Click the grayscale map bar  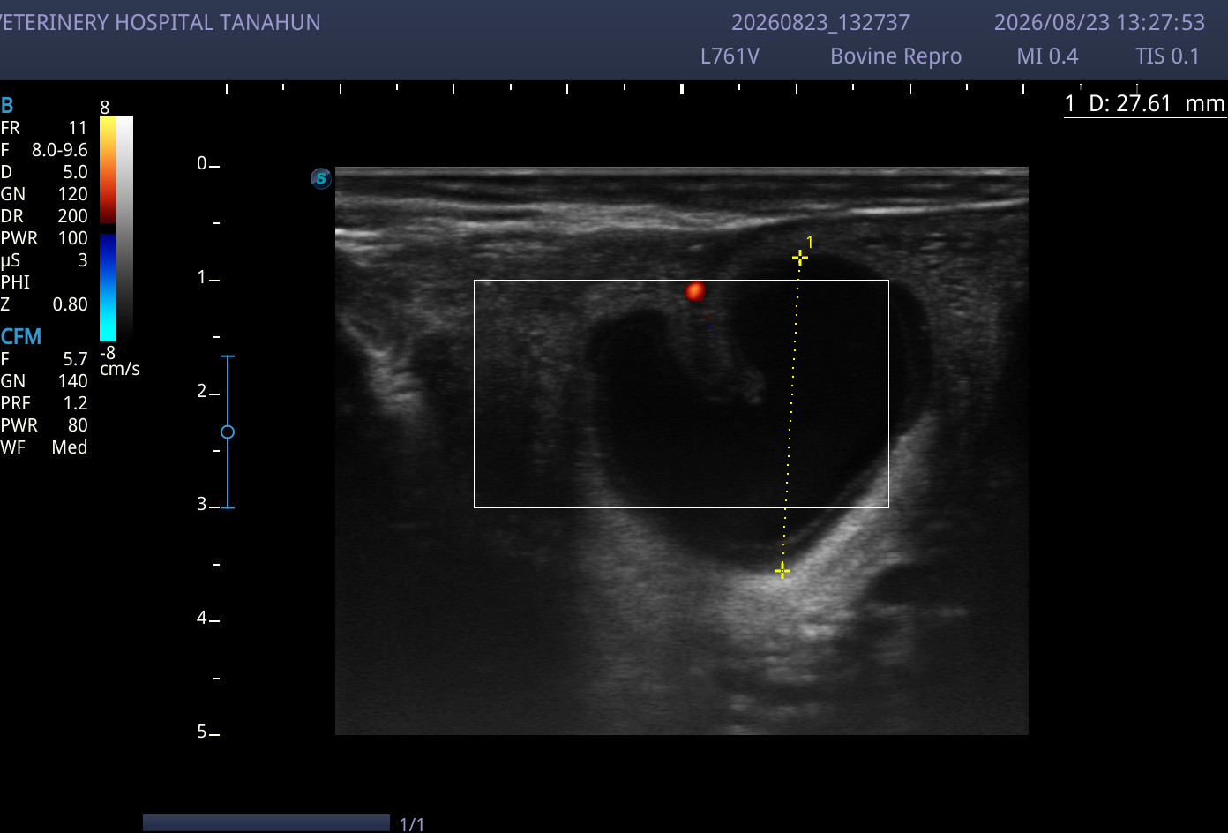(125, 229)
